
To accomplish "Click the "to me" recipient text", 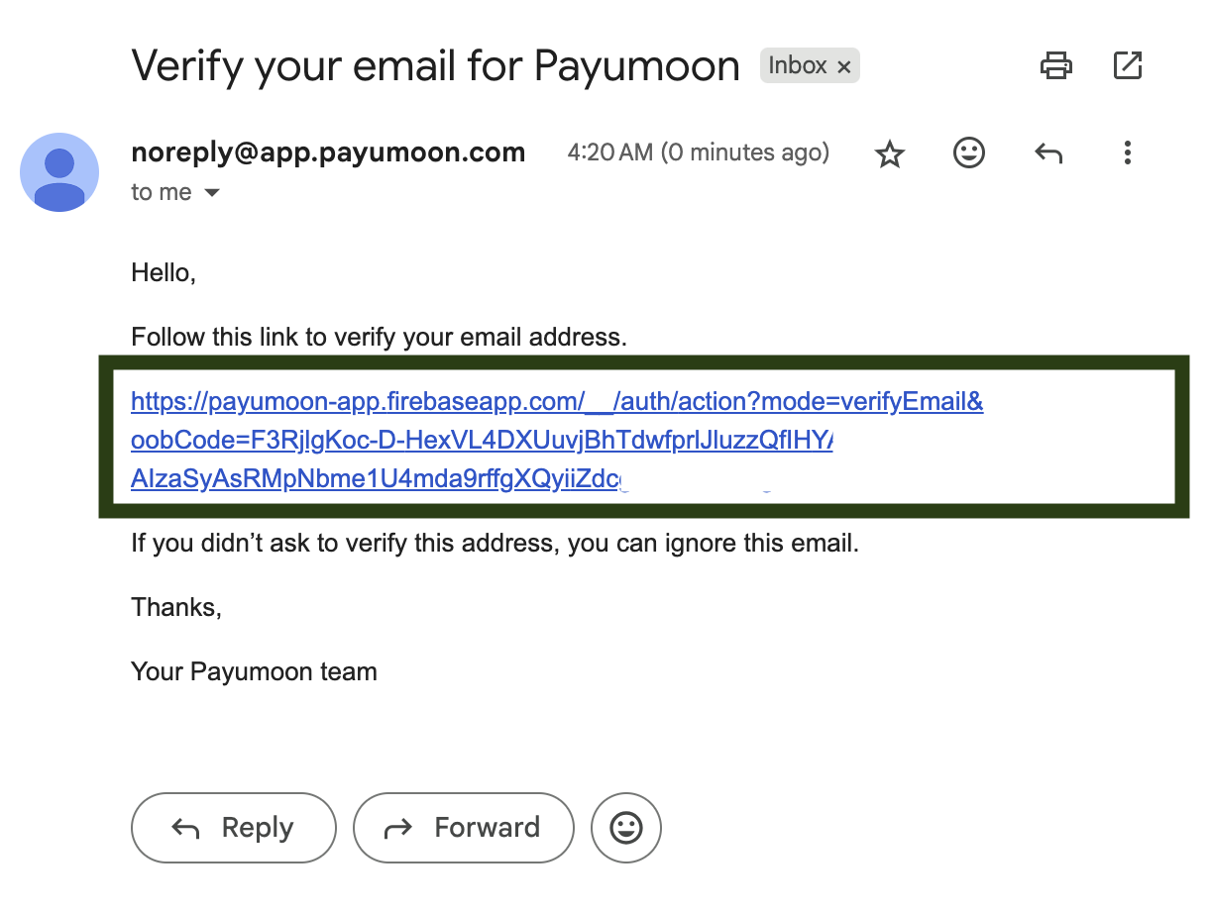I will click(x=161, y=193).
